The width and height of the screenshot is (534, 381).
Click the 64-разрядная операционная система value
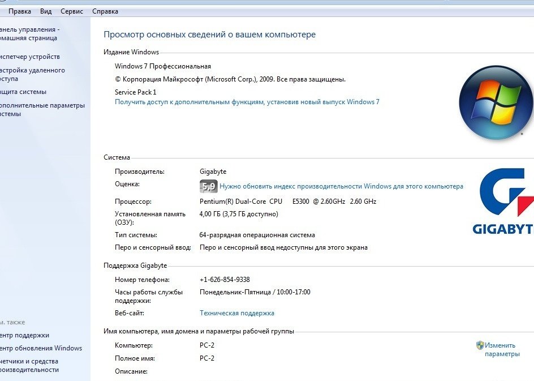coord(257,235)
